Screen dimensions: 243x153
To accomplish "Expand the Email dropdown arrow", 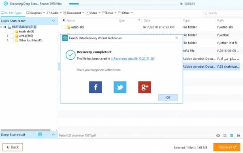I will pos(115,13).
